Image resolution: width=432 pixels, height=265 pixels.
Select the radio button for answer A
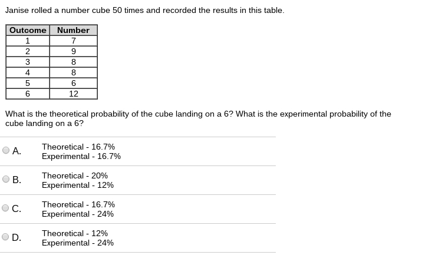[x=6, y=150]
